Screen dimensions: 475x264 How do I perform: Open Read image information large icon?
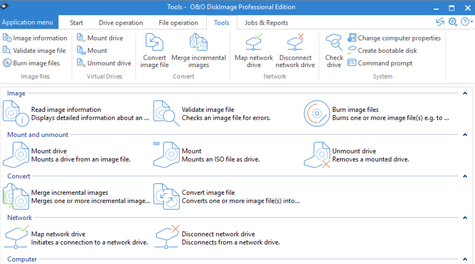click(x=16, y=114)
